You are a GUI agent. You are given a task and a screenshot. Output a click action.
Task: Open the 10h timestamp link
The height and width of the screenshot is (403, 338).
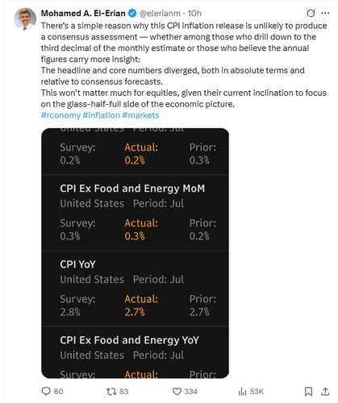(194, 13)
